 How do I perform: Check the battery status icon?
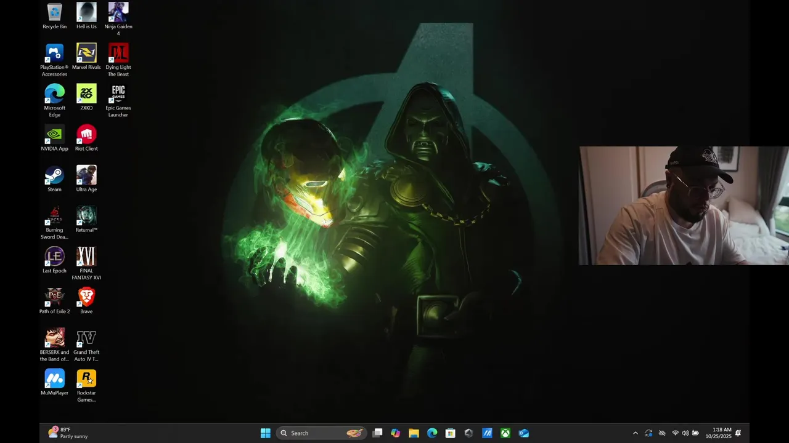[696, 433]
